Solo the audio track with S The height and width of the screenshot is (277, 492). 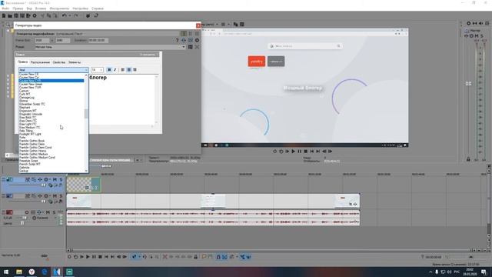pyautogui.click(x=54, y=212)
